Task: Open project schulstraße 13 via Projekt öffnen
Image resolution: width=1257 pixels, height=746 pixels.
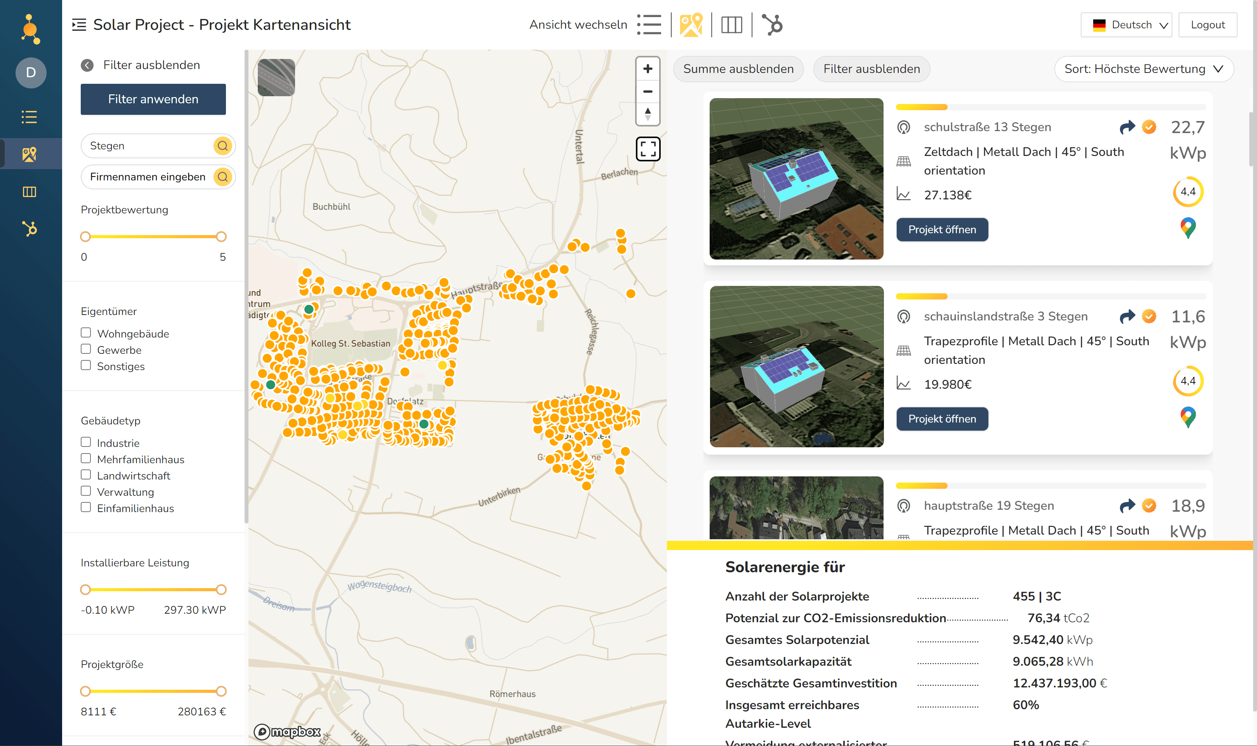Action: 942,230
